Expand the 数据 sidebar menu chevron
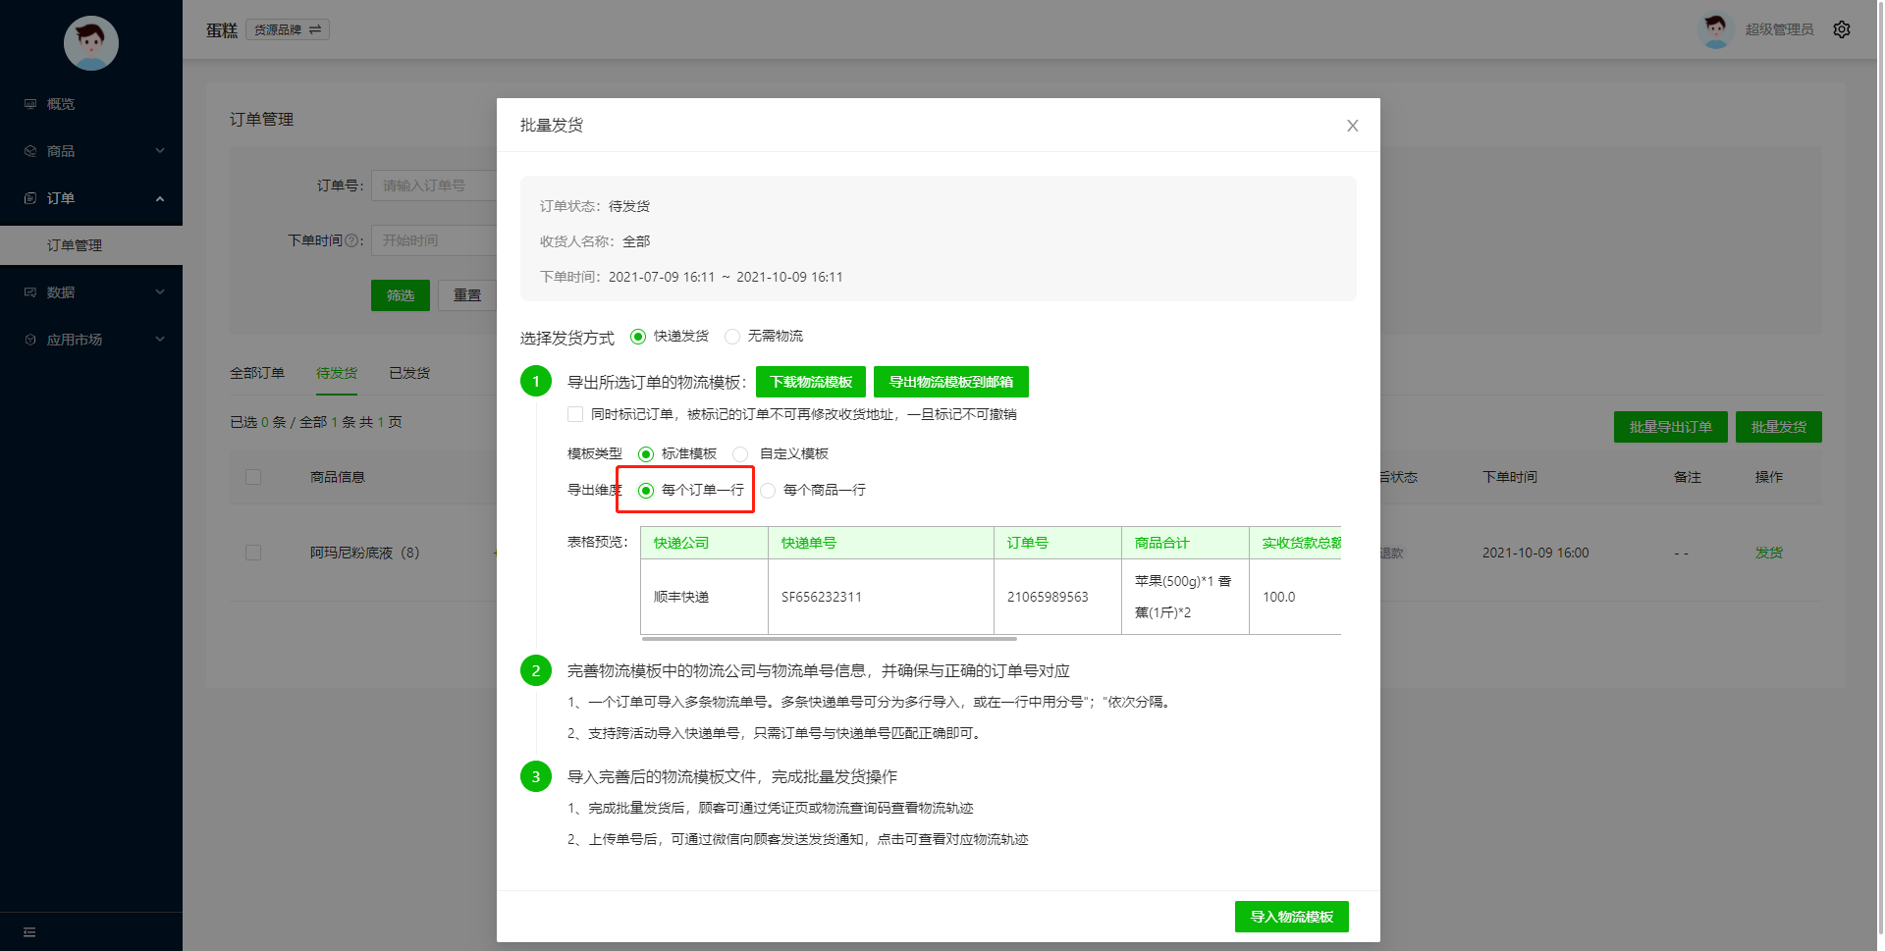 tap(160, 292)
